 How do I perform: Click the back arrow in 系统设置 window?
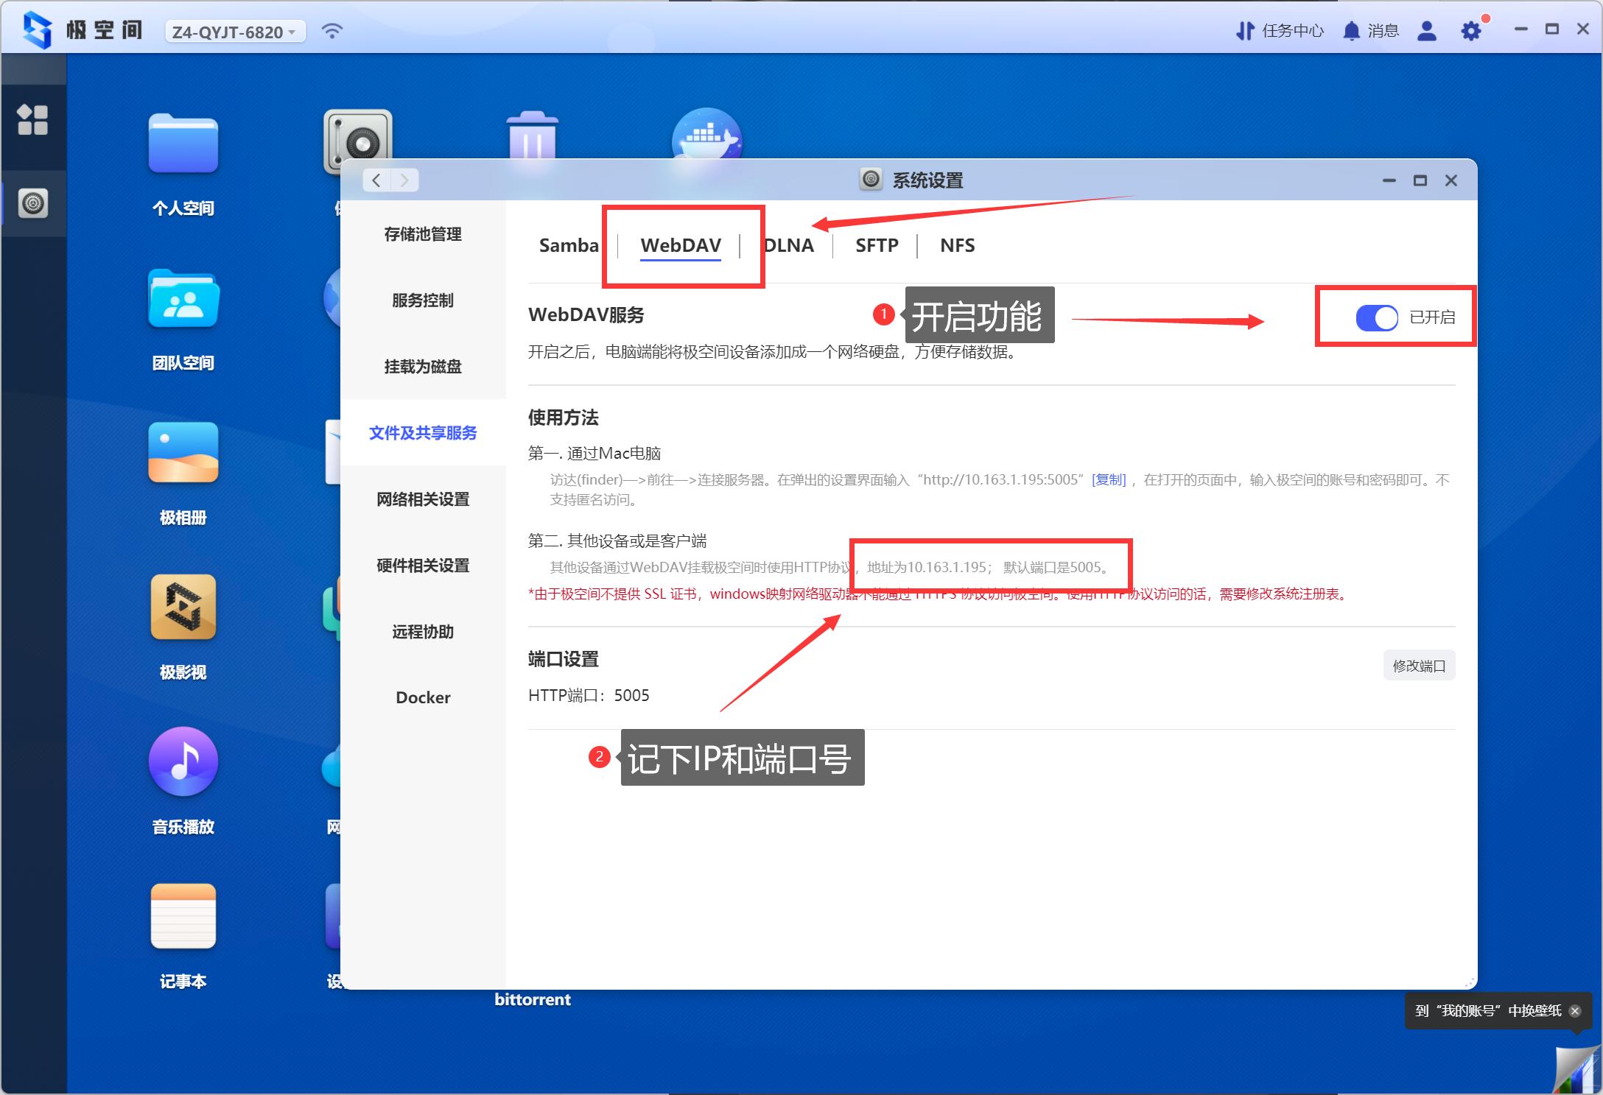click(376, 180)
